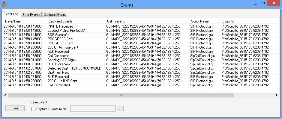
Task: Focus the capture file path field
Action: point(93,109)
